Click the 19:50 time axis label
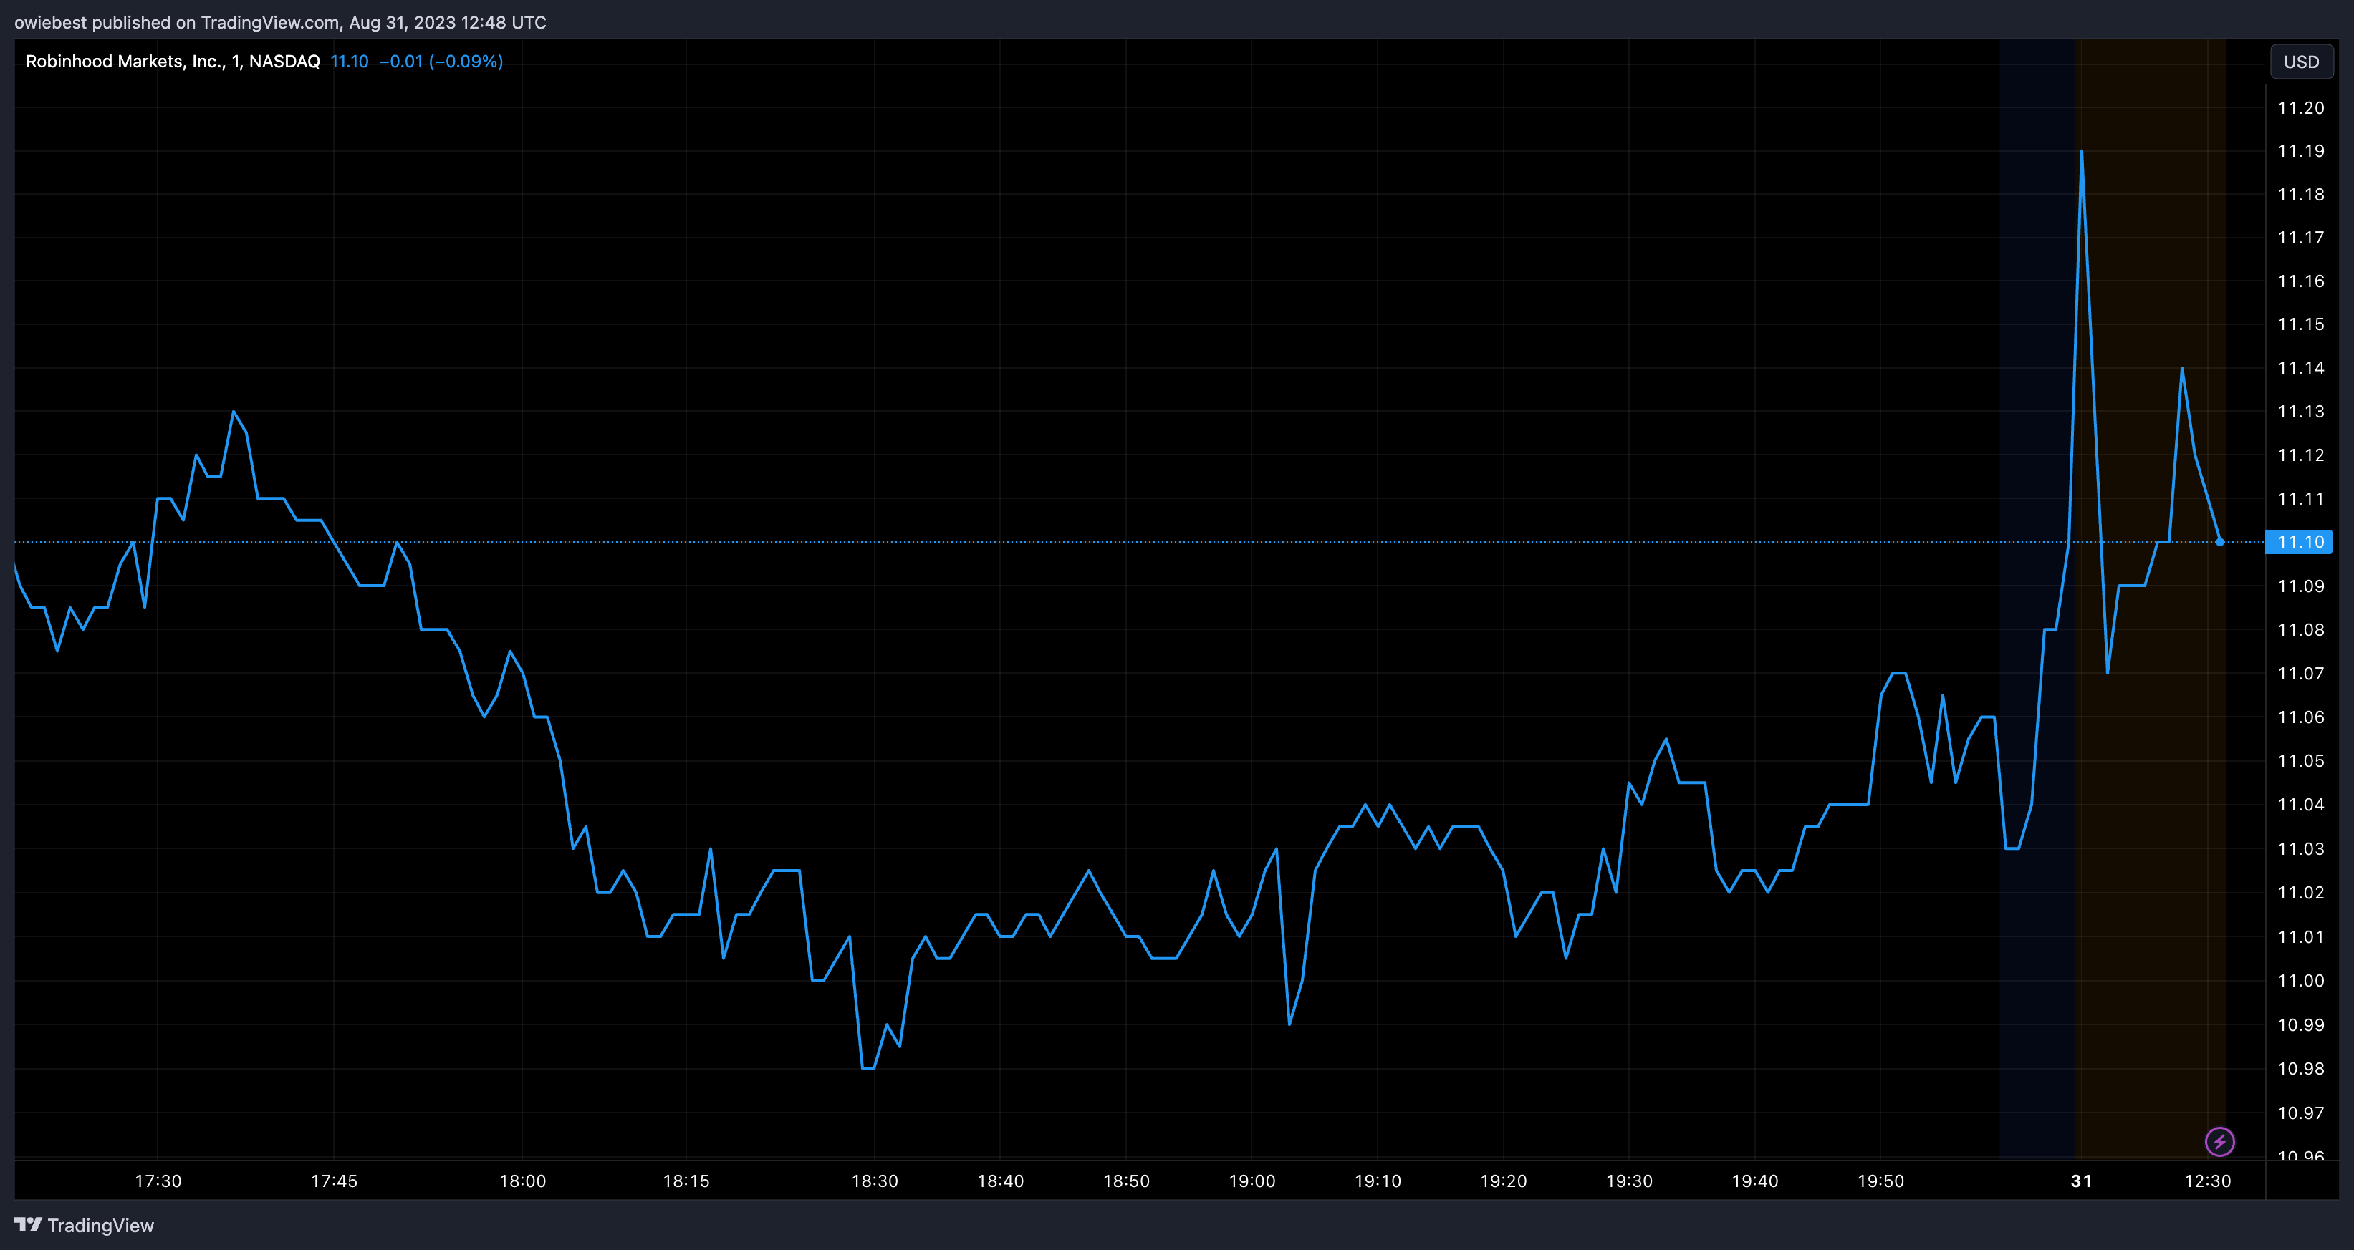Image resolution: width=2354 pixels, height=1250 pixels. (1880, 1181)
